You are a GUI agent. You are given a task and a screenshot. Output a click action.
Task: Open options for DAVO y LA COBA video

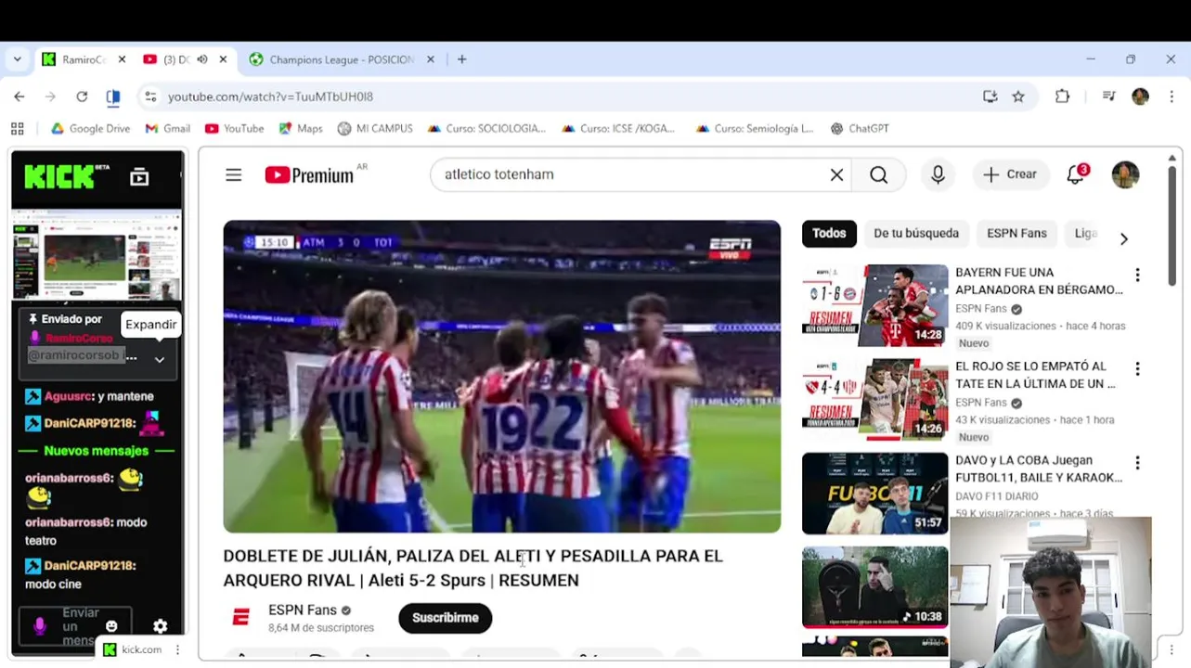1137,463
